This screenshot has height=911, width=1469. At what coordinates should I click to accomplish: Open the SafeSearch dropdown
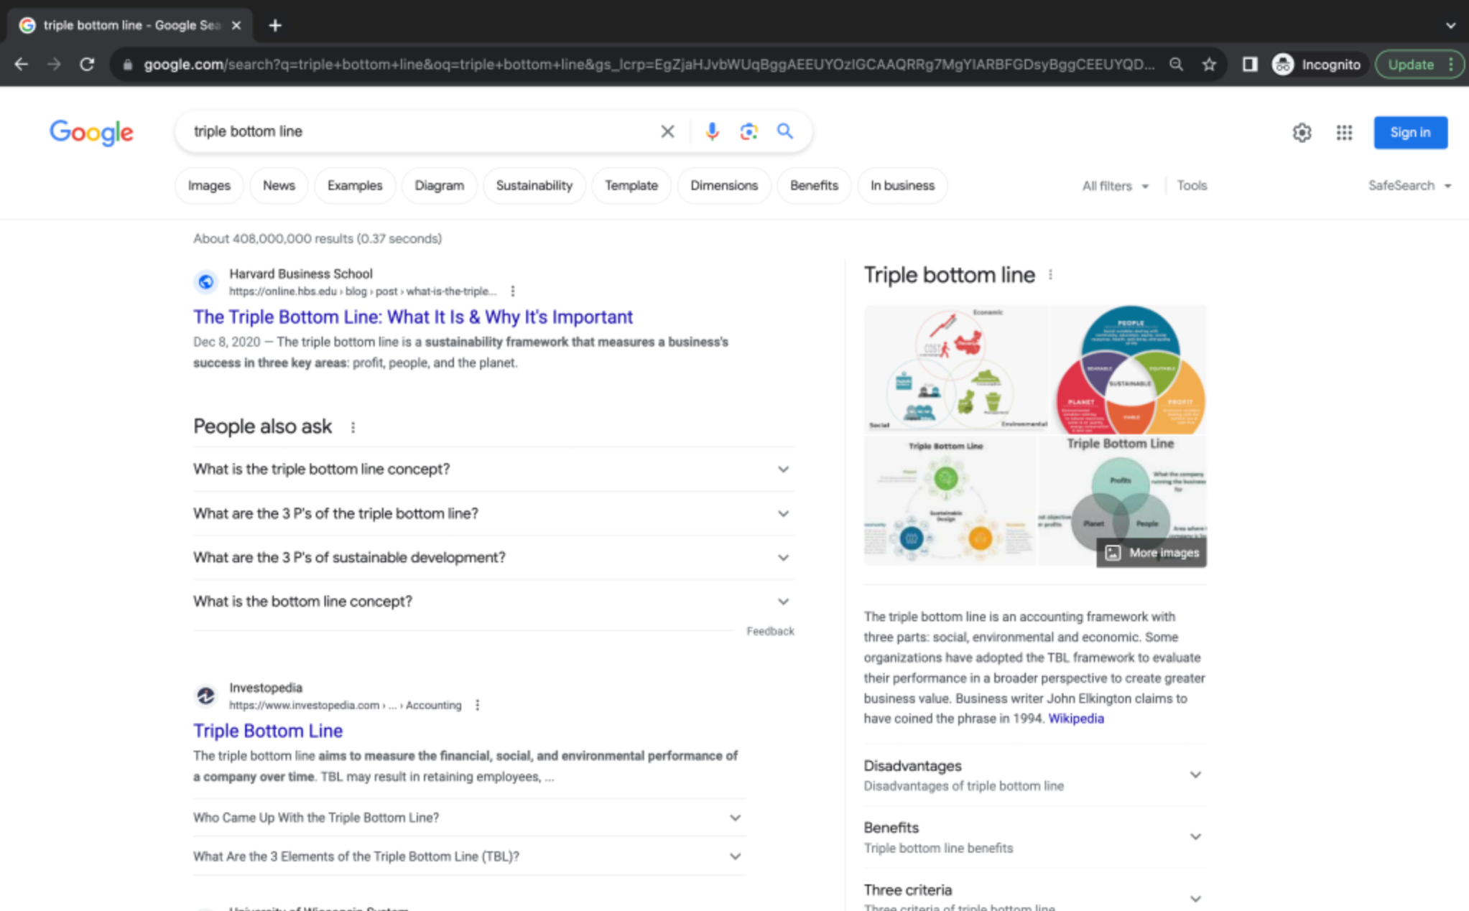click(x=1409, y=186)
